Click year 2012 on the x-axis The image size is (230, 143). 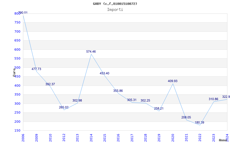coord(64,138)
